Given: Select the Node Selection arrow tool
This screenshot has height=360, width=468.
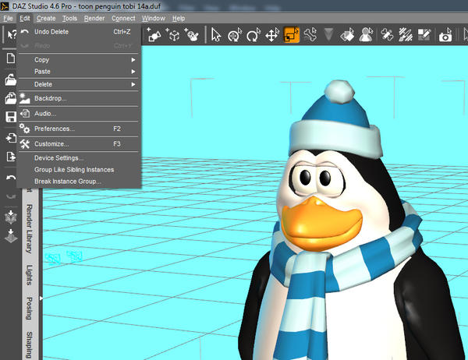Looking at the screenshot, I should [x=216, y=35].
